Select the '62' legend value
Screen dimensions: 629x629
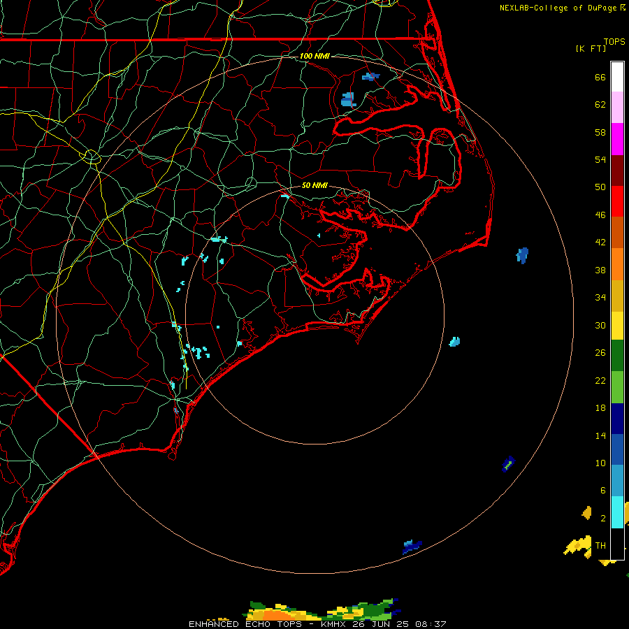coord(600,105)
